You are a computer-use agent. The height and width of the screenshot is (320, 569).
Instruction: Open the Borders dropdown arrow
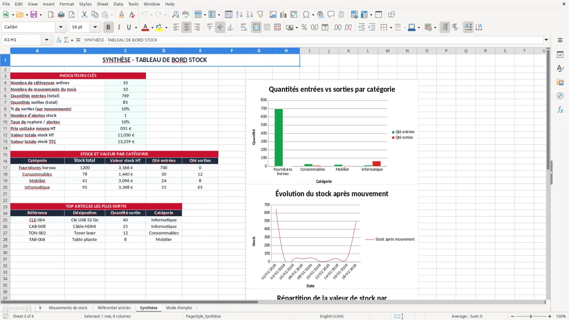[391, 27]
